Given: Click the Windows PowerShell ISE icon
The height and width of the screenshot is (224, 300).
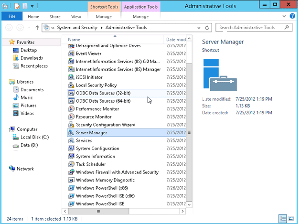Looking at the screenshot, I should [x=71, y=204].
